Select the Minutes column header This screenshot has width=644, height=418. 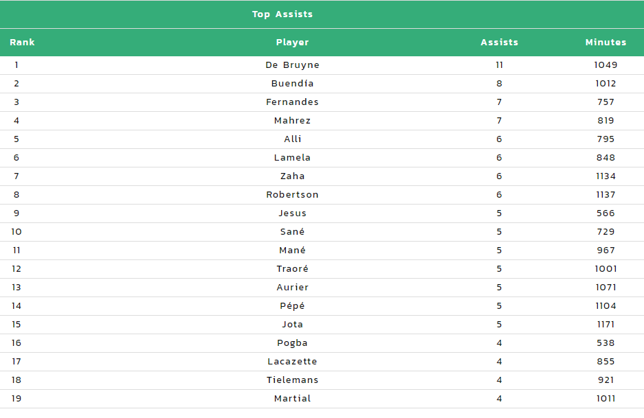606,43
